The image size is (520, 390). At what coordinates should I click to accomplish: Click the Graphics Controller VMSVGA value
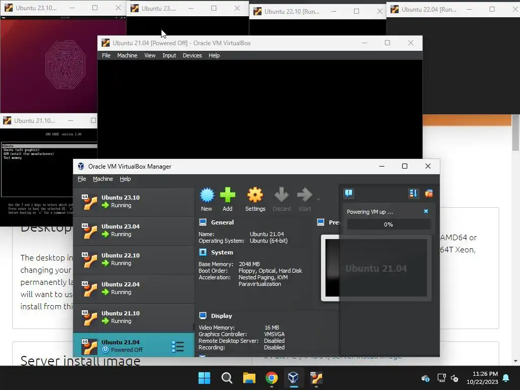[274, 334]
